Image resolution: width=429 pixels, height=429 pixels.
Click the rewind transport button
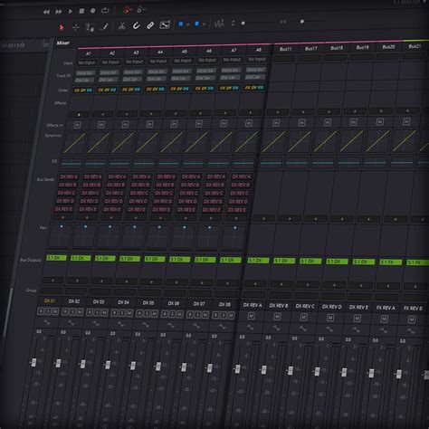[x=46, y=12]
